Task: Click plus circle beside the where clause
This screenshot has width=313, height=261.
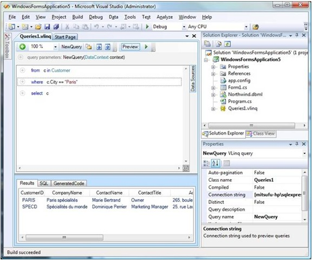Action: coord(22,82)
